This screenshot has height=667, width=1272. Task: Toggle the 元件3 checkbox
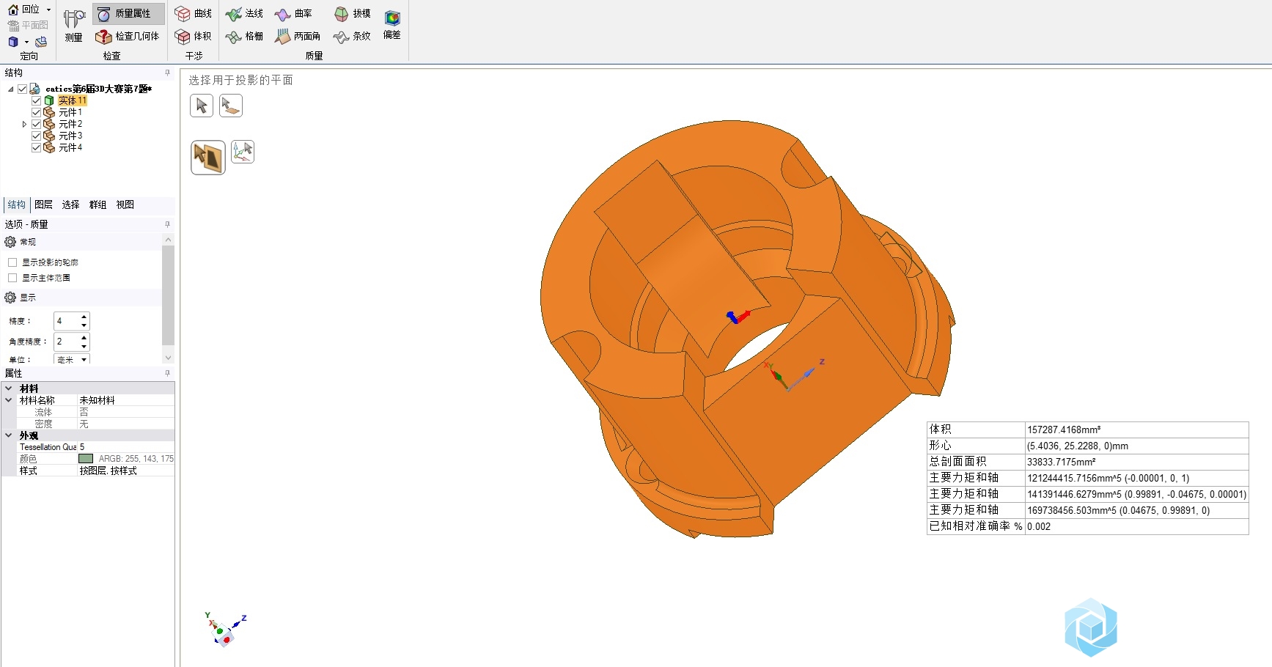[x=36, y=136]
